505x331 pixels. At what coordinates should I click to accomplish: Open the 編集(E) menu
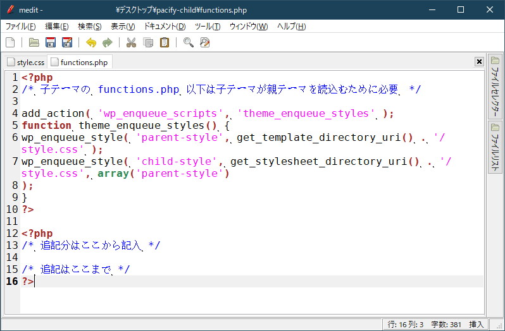[57, 27]
